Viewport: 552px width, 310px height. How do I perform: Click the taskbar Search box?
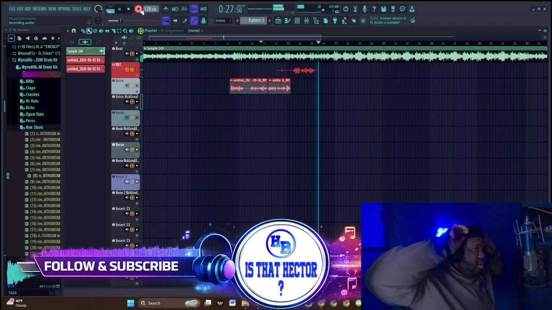point(169,303)
